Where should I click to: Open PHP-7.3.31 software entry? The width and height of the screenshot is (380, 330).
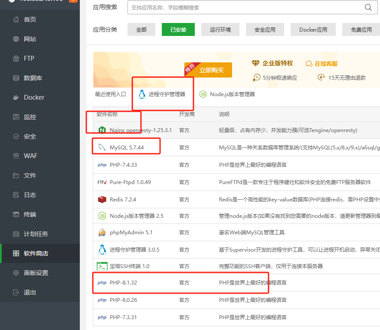click(123, 317)
